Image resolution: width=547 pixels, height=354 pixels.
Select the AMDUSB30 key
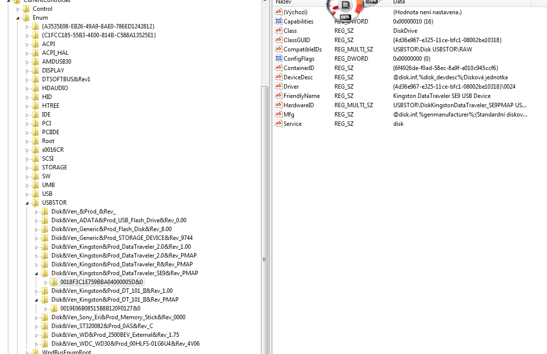56,61
